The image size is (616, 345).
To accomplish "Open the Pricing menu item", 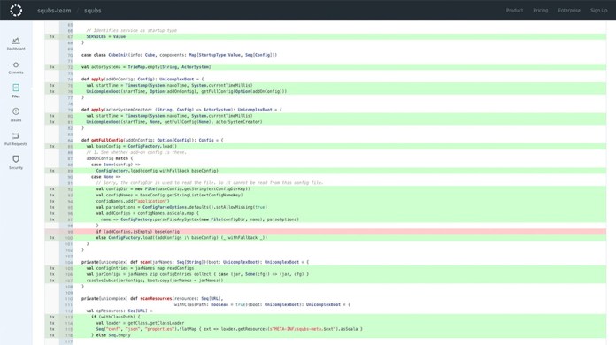I will coord(541,11).
